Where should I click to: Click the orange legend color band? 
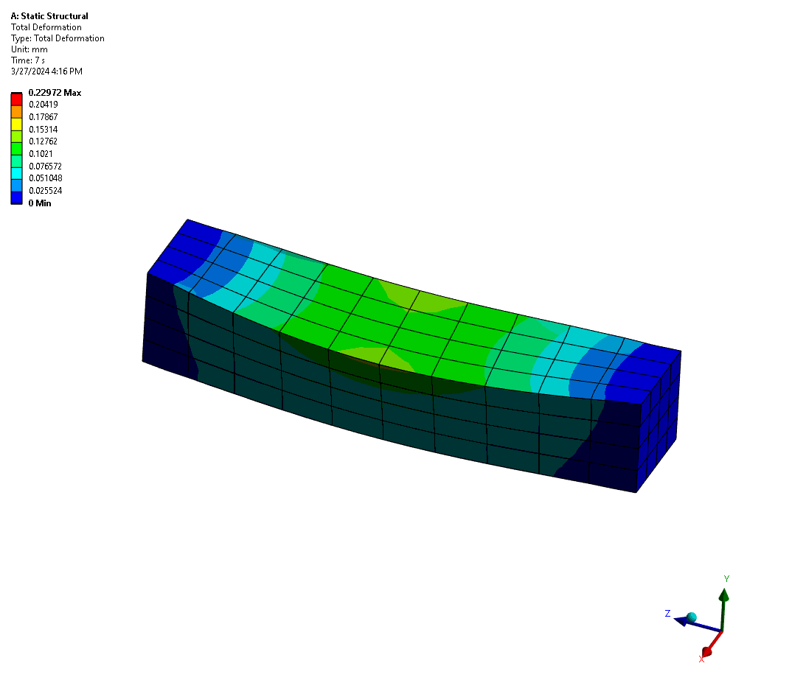point(17,111)
